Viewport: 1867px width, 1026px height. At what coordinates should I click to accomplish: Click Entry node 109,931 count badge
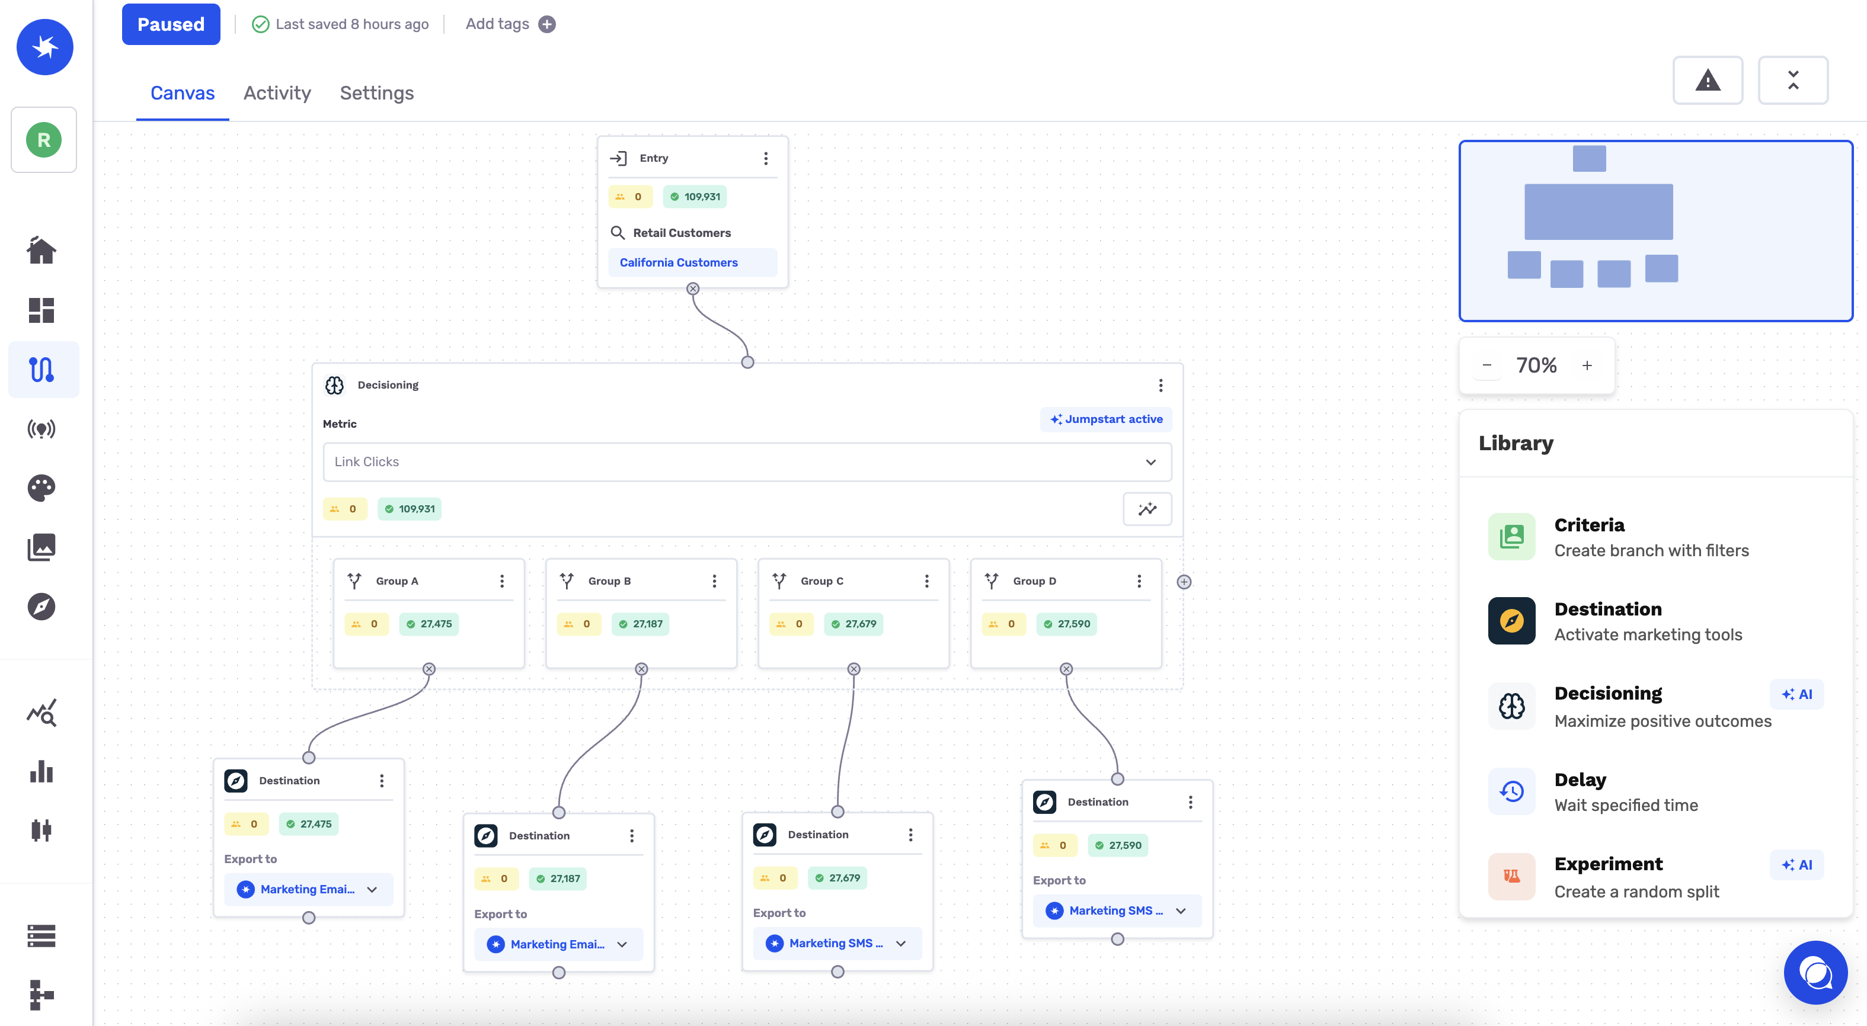tap(695, 196)
